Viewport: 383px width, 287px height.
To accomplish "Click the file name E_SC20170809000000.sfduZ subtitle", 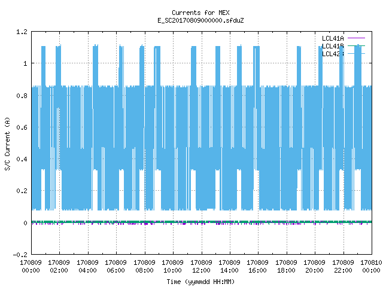I will [x=200, y=20].
